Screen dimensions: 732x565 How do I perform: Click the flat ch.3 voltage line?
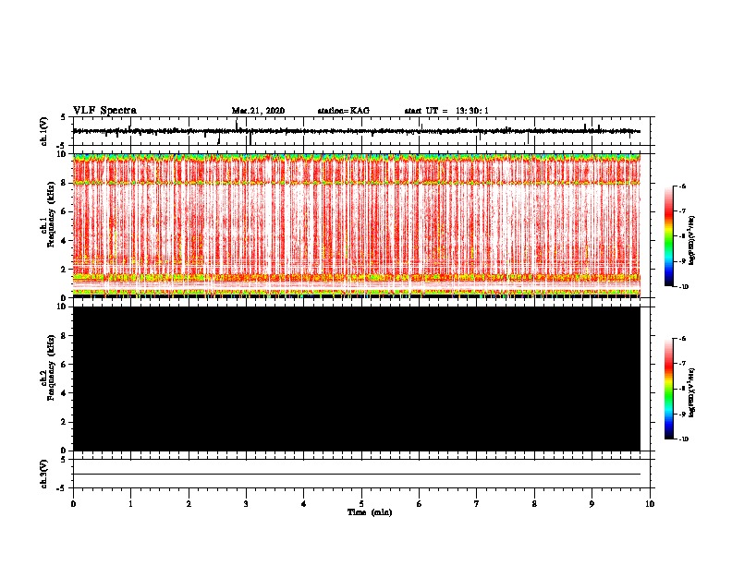pyautogui.click(x=356, y=475)
